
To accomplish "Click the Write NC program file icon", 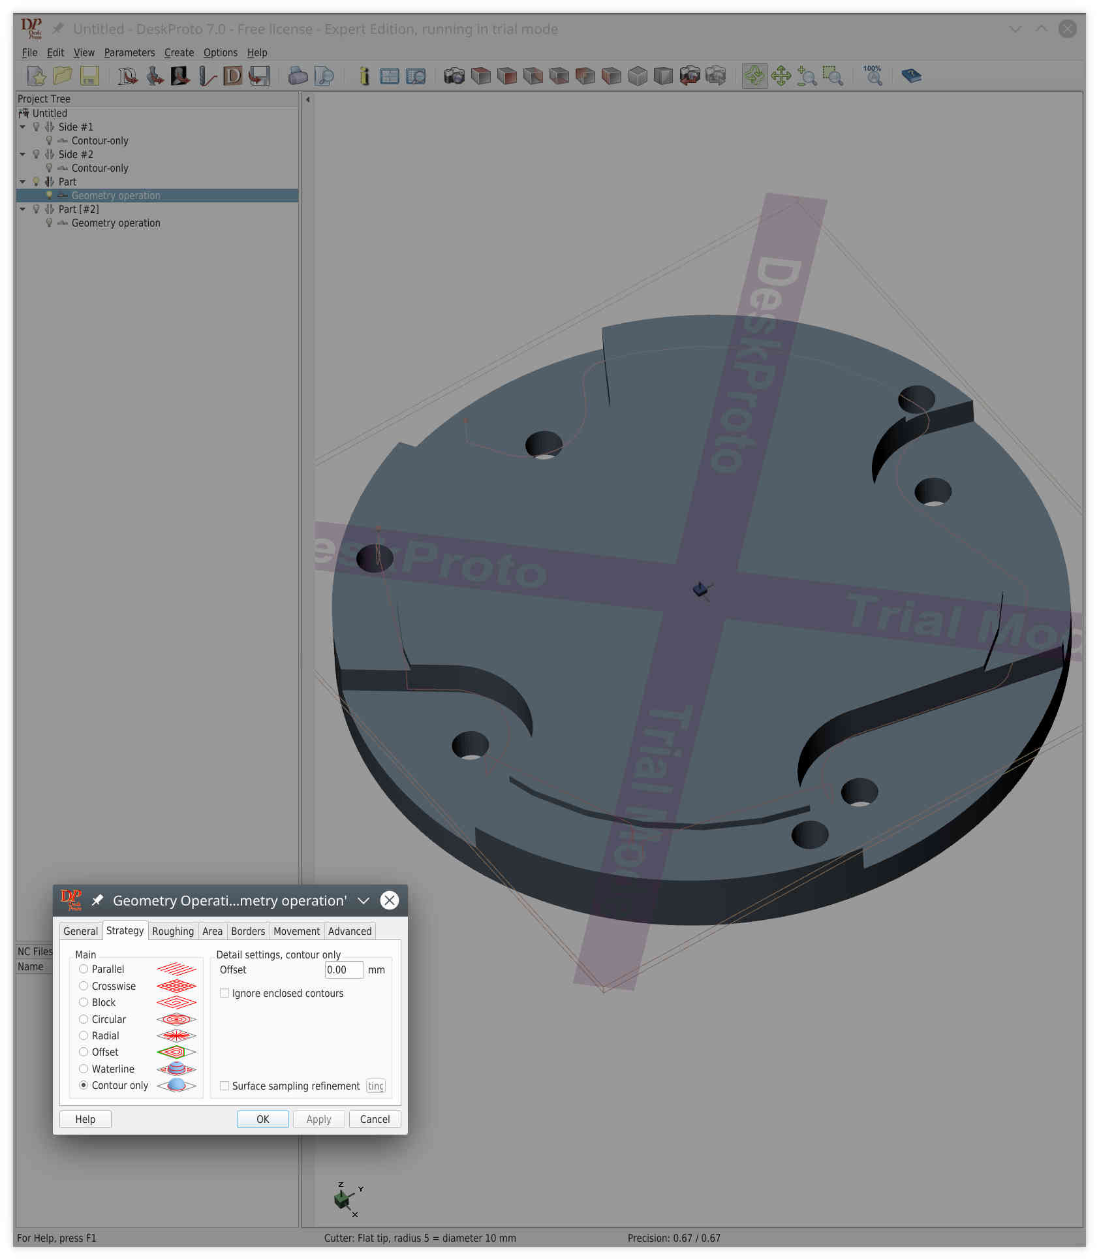I will [259, 76].
